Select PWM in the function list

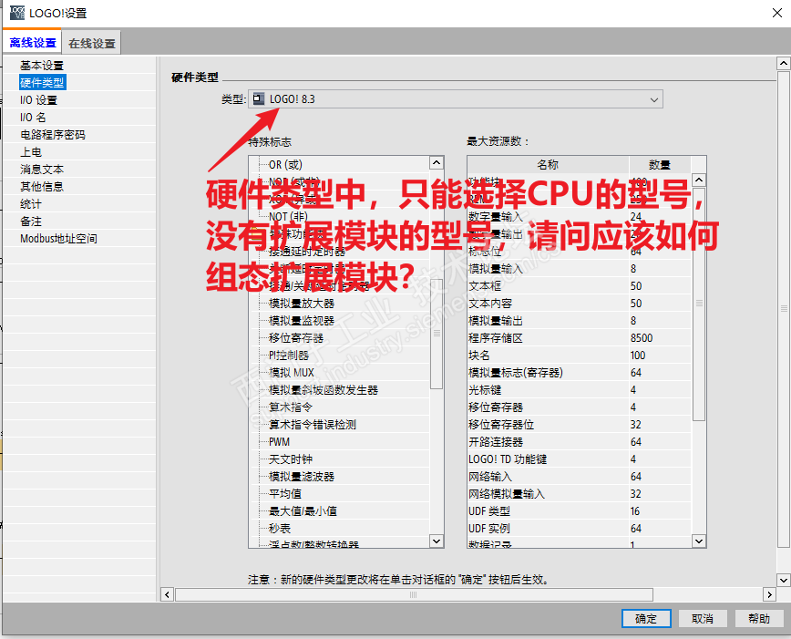pos(279,441)
